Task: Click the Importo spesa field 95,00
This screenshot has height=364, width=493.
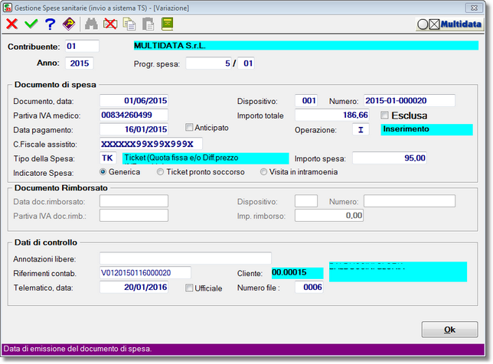Action: pyautogui.click(x=390, y=158)
